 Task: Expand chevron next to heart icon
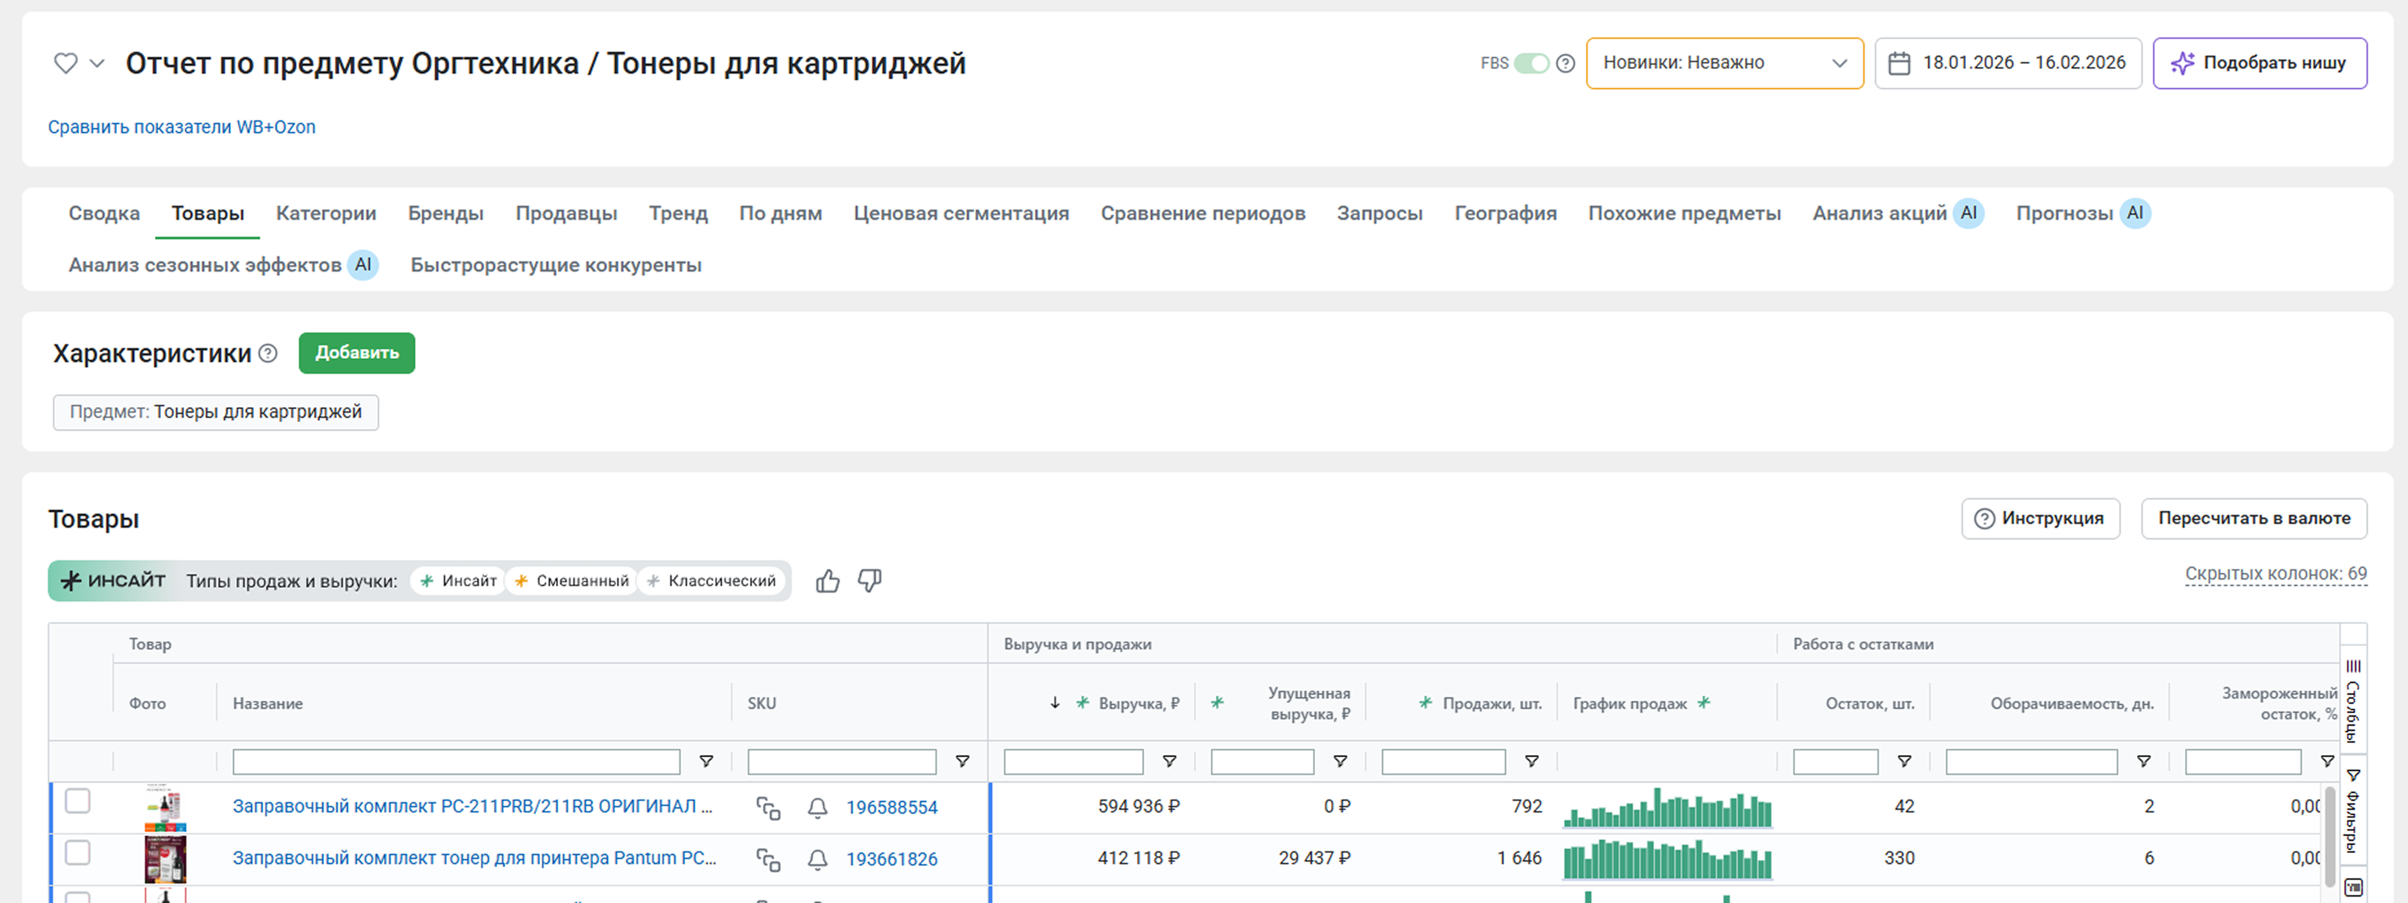(x=97, y=63)
